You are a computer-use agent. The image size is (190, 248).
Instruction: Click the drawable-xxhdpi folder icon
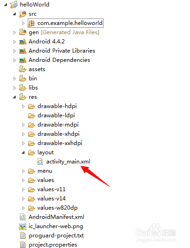coord(31,143)
